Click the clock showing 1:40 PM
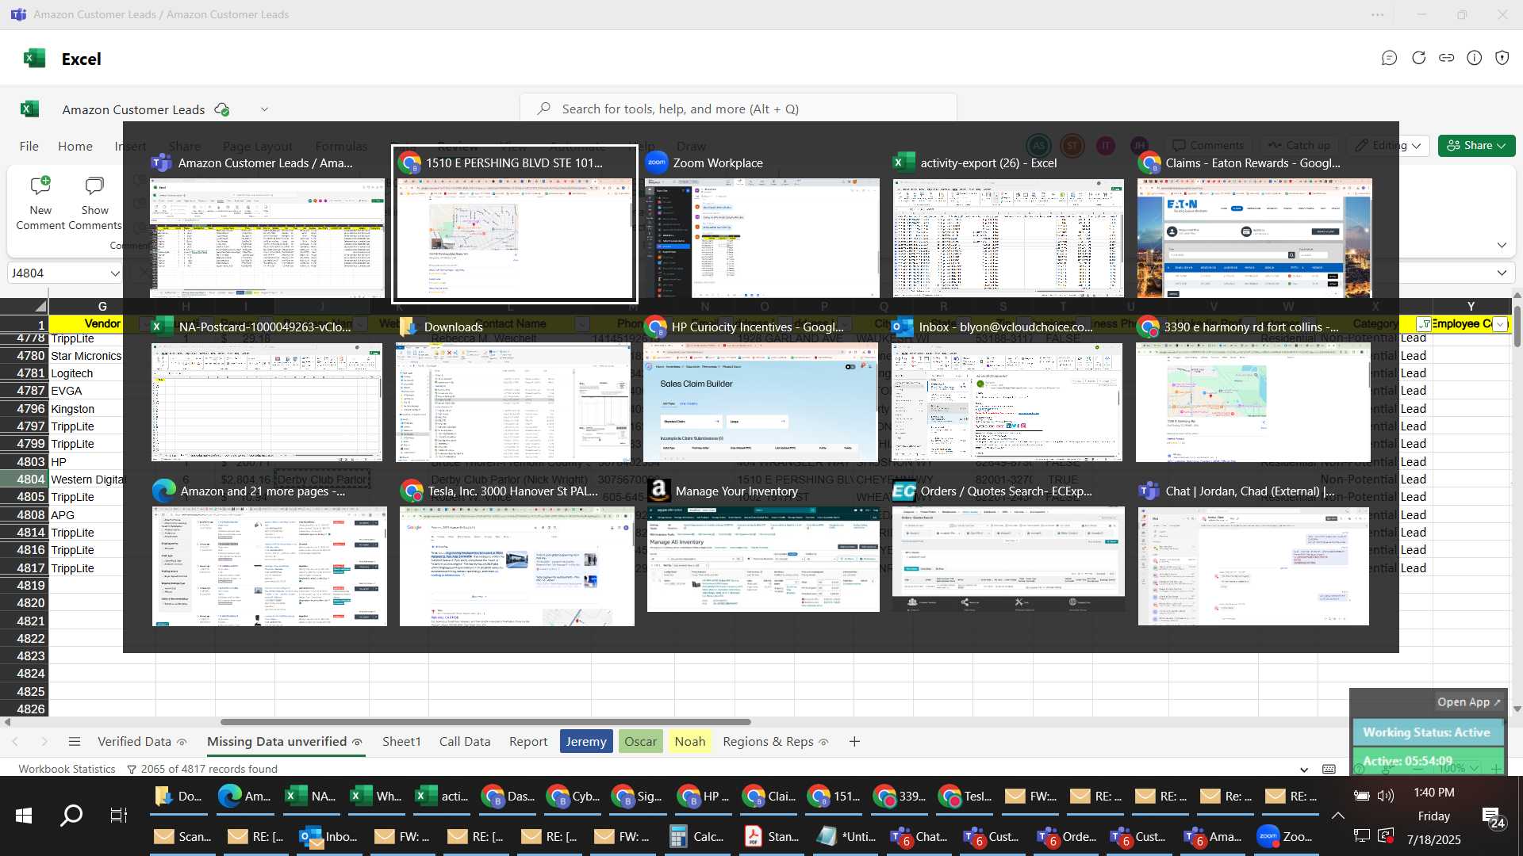 (1433, 793)
